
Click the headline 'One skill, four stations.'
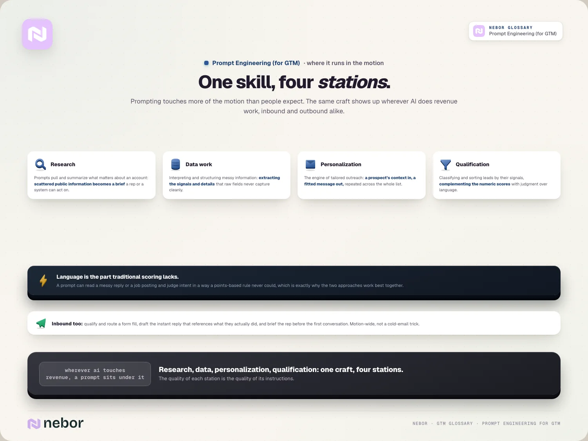tap(294, 82)
